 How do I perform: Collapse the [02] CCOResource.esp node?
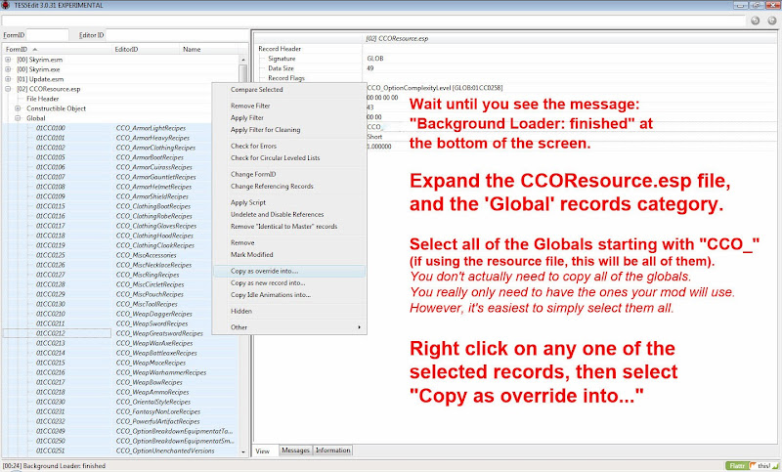click(x=8, y=89)
